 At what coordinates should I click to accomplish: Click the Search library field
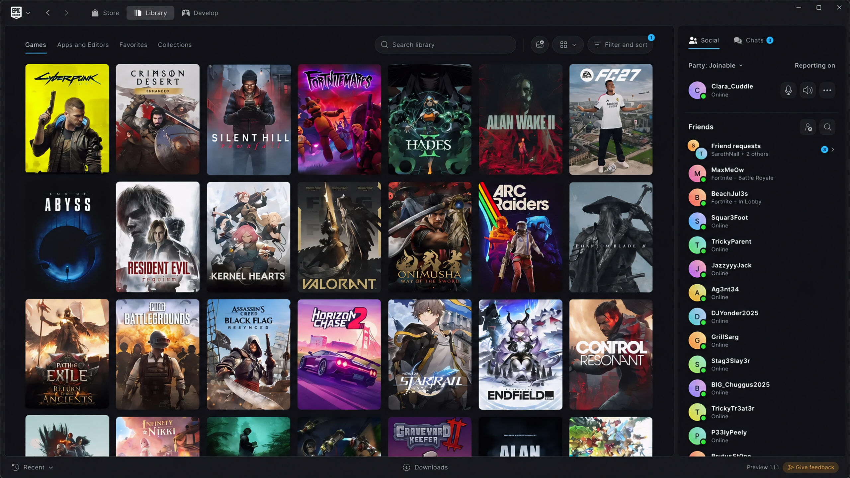pos(445,45)
